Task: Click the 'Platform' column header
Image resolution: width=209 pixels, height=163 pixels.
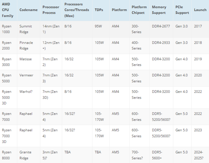Action: coord(119,10)
